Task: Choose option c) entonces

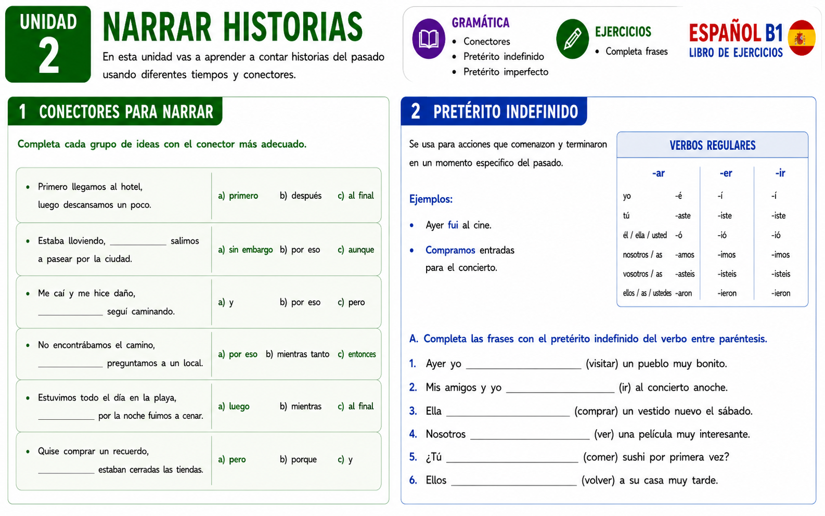Action: (x=357, y=354)
